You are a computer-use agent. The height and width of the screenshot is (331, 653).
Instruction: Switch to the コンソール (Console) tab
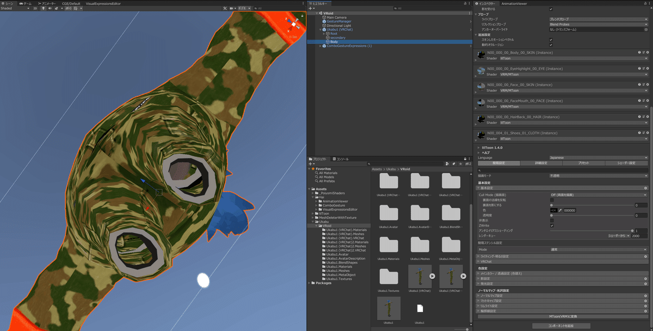[341, 158]
